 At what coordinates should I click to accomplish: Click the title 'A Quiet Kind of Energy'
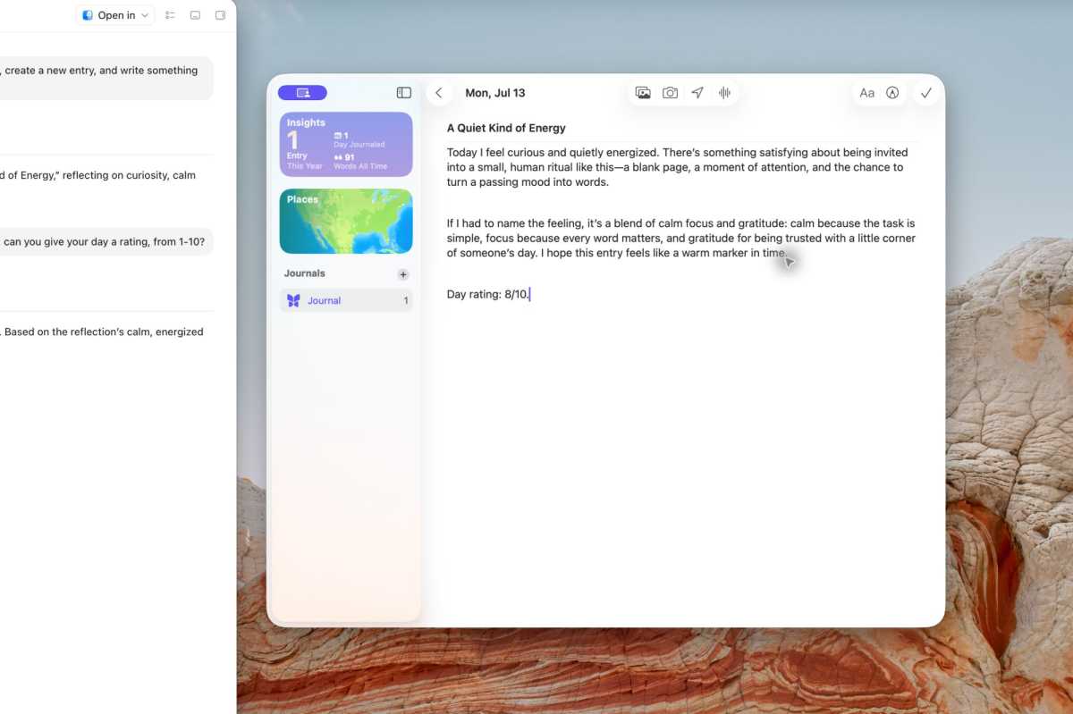tap(506, 128)
